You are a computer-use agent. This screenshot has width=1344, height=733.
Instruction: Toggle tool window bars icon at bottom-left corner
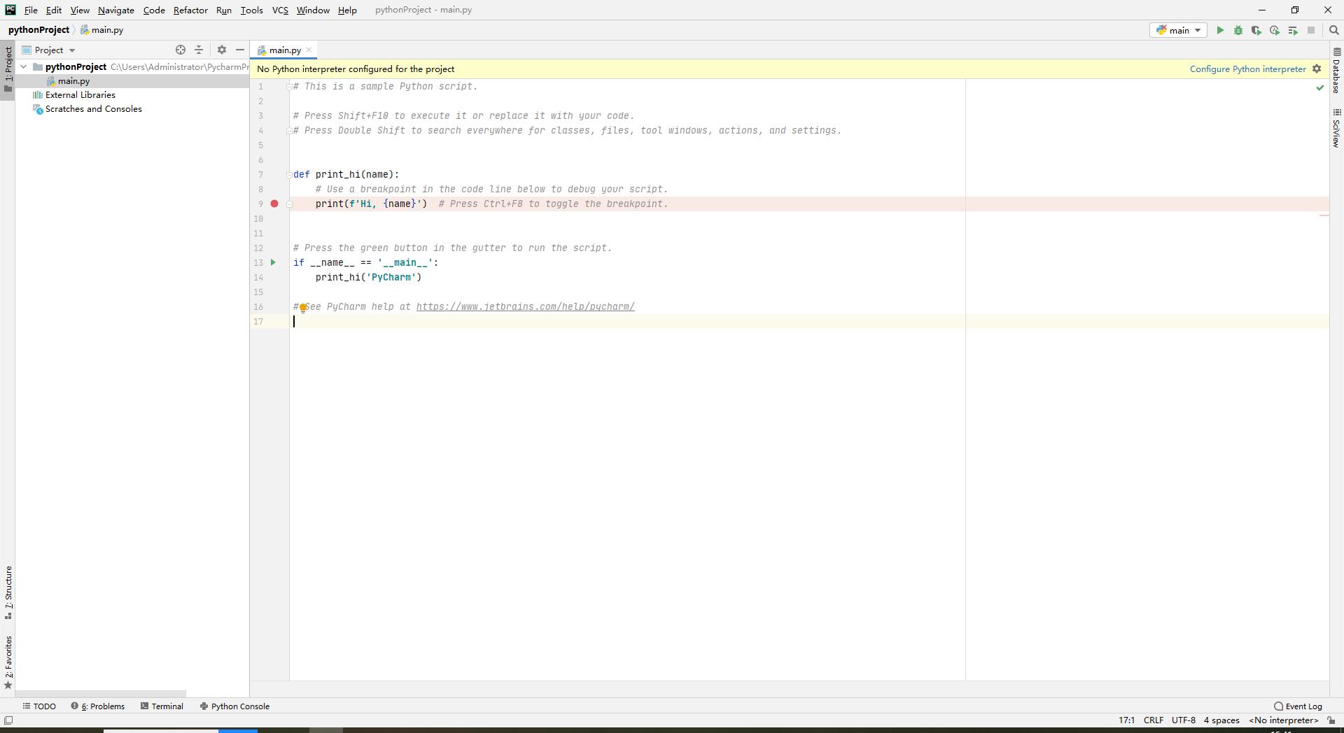pos(8,720)
